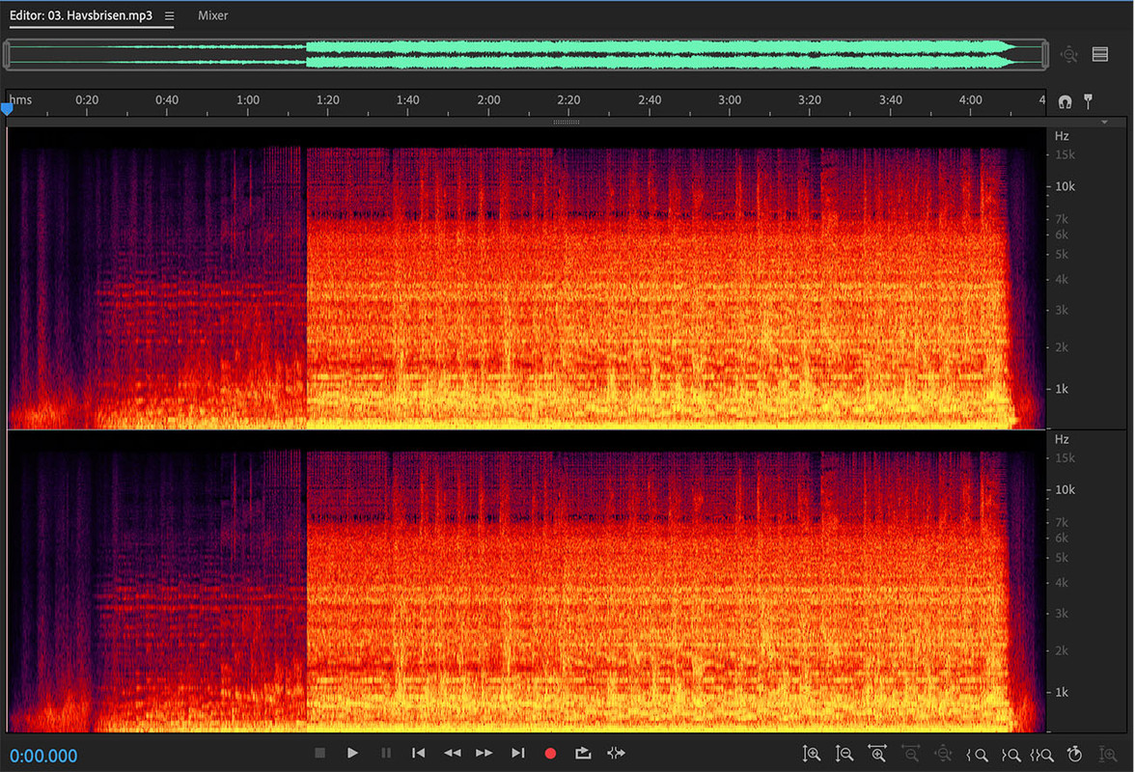Viewport: 1135px width, 772px height.
Task: Start playback with the Play button
Action: [x=352, y=754]
